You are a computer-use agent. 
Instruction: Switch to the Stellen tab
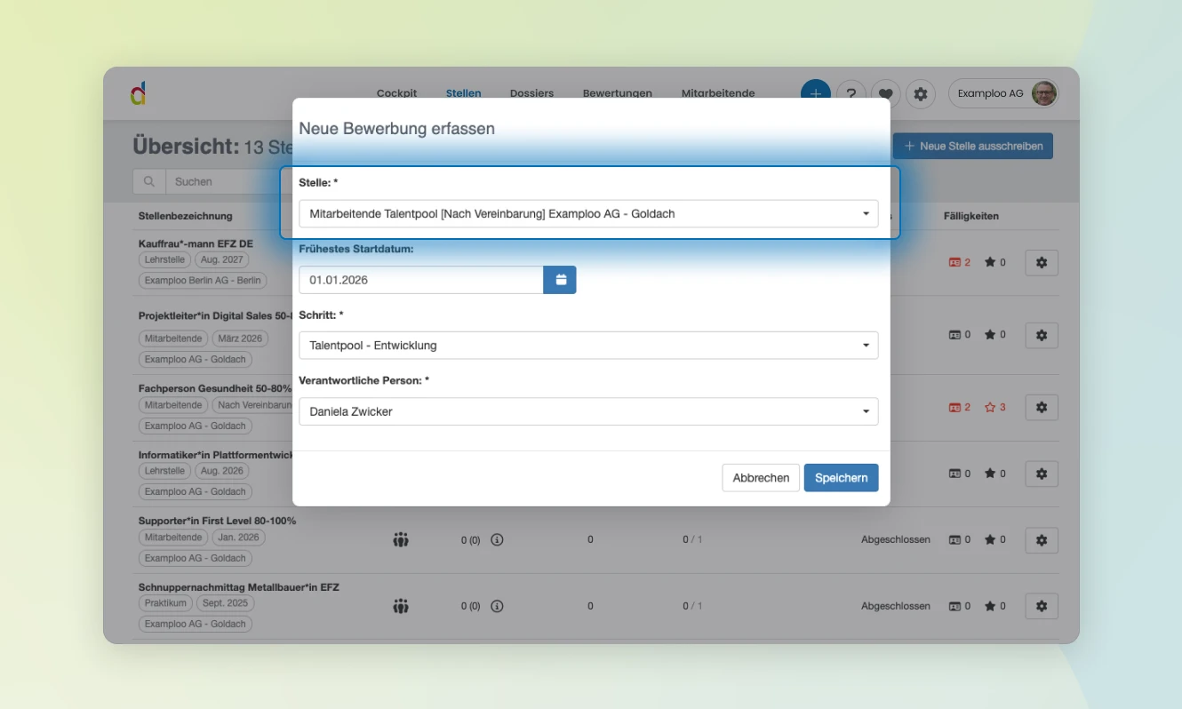click(x=463, y=93)
